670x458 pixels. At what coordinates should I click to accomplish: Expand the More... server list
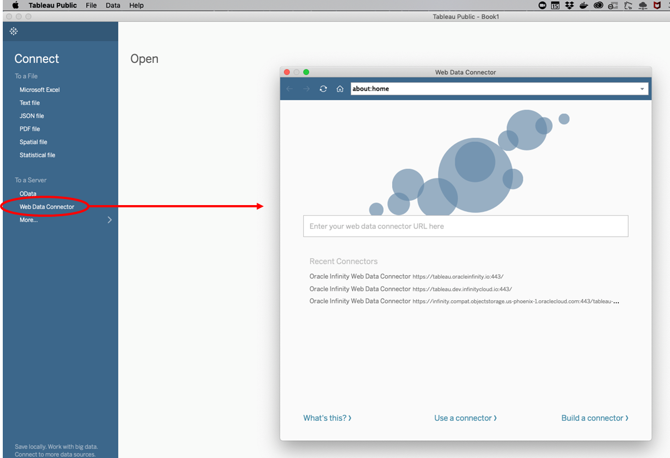click(x=28, y=220)
